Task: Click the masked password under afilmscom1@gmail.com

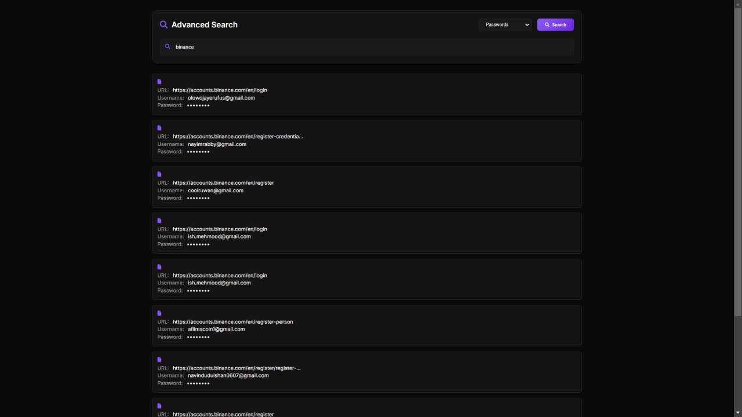Action: [198, 337]
